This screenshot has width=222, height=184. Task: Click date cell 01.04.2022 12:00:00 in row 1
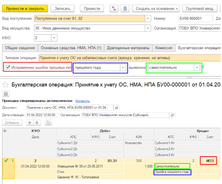[35, 166]
